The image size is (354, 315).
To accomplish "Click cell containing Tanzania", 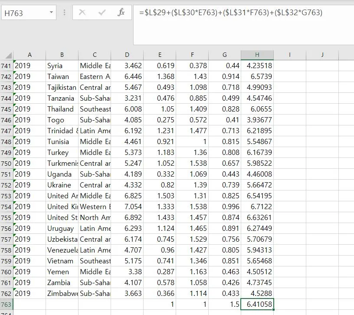I will coord(62,98).
